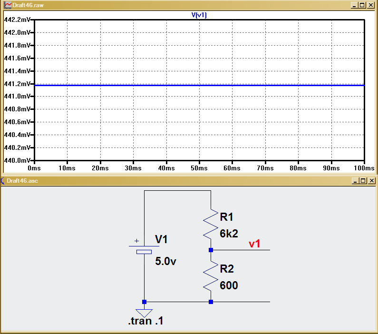
Task: Click the .tran .1 simulation directive
Action: pos(145,321)
